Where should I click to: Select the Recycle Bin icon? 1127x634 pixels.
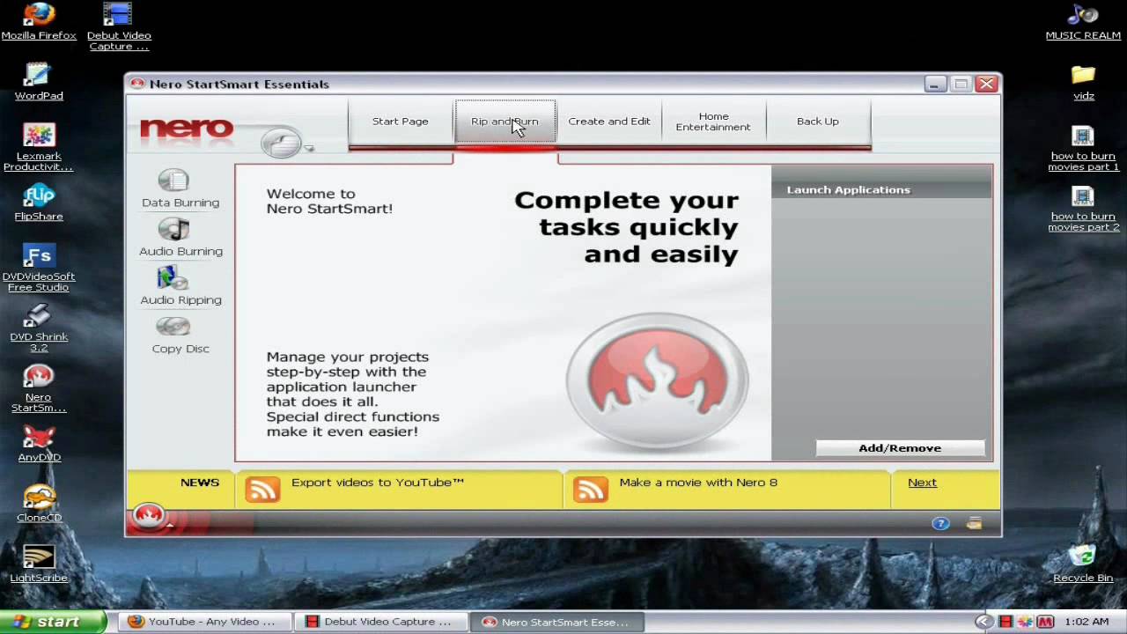point(1083,564)
